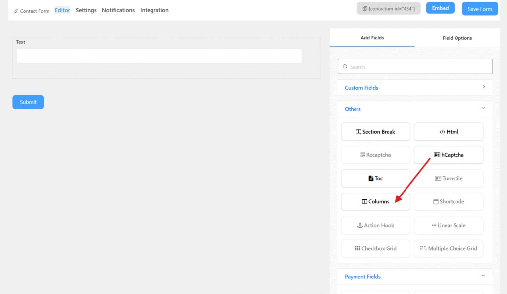This screenshot has width=507, height=294.
Task: Choose the Action Hook field
Action: click(375, 225)
